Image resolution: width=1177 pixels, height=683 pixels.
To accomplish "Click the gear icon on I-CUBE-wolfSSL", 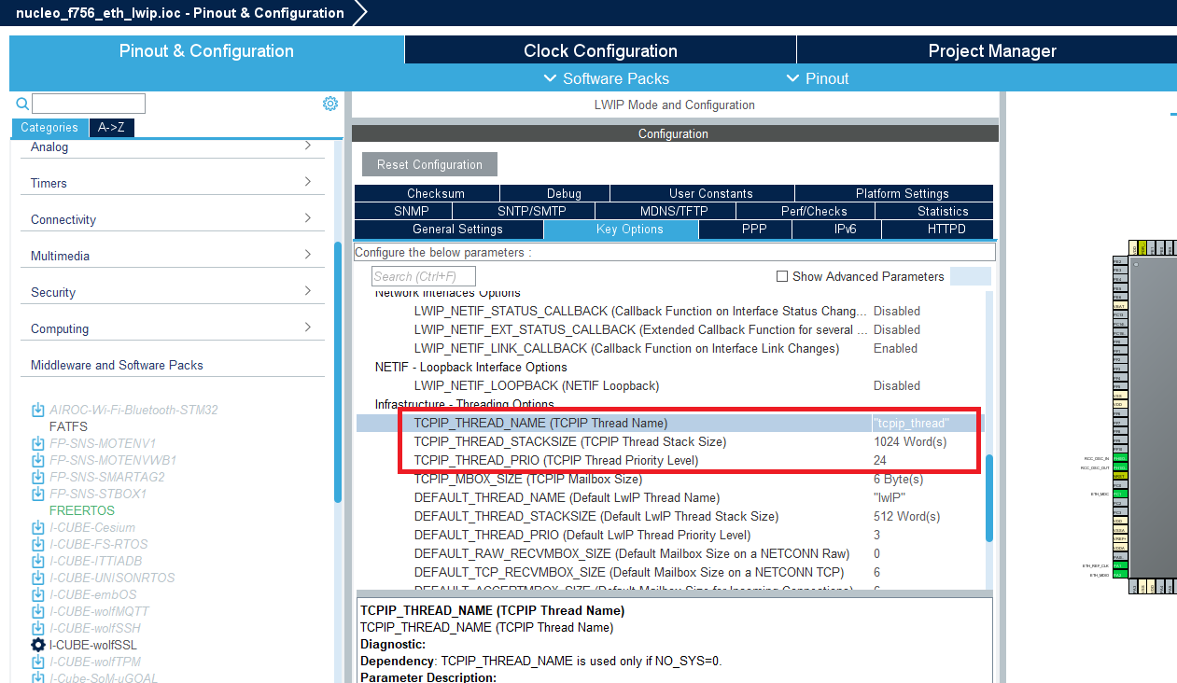I will 37,645.
